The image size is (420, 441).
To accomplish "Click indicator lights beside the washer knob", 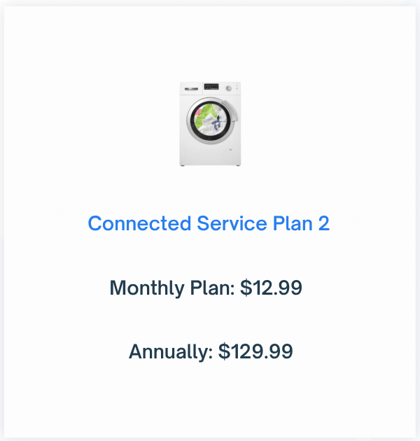I will 237,87.
